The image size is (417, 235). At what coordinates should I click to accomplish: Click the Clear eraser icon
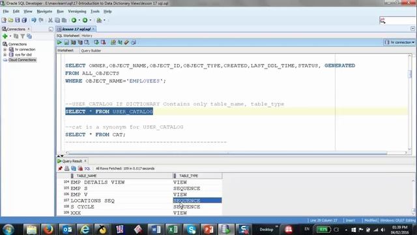(x=126, y=42)
